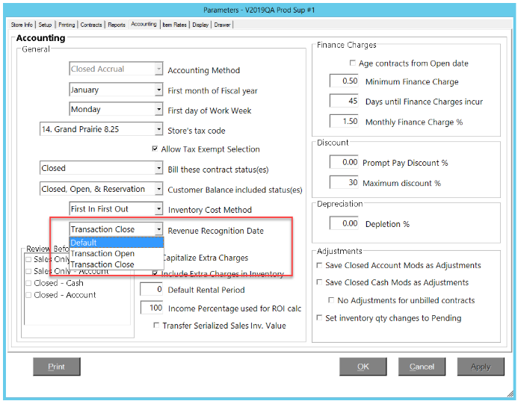Open the Contracts tab
518x401 pixels.
[x=91, y=25]
